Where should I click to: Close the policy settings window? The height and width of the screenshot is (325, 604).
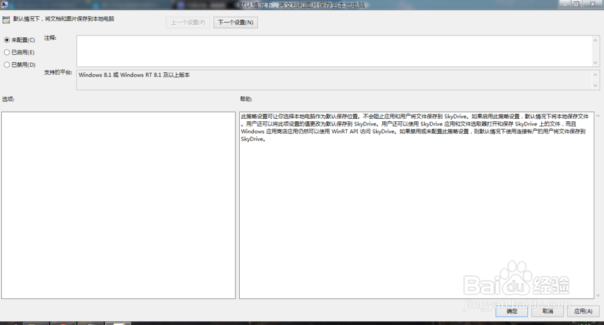pos(593,4)
